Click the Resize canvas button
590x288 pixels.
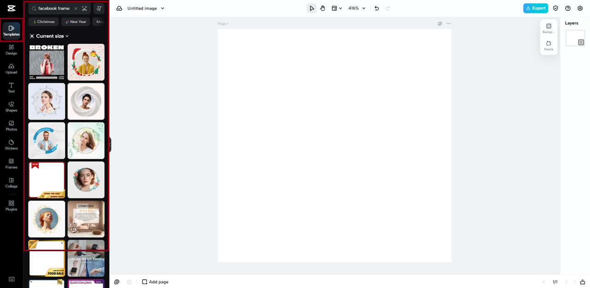click(549, 46)
